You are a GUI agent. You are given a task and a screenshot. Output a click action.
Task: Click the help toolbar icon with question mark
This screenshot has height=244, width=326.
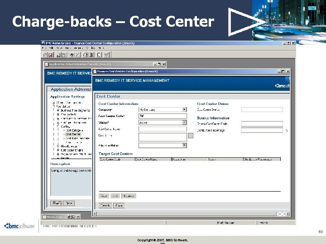point(107,55)
